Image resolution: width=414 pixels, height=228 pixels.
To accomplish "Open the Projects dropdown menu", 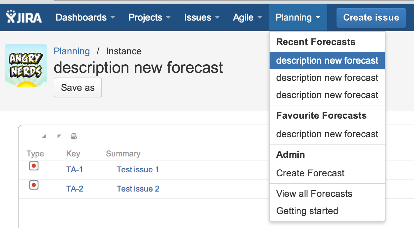I will (150, 18).
